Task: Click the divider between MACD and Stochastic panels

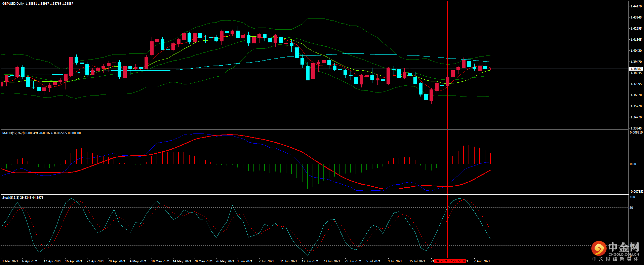Action: [314, 194]
